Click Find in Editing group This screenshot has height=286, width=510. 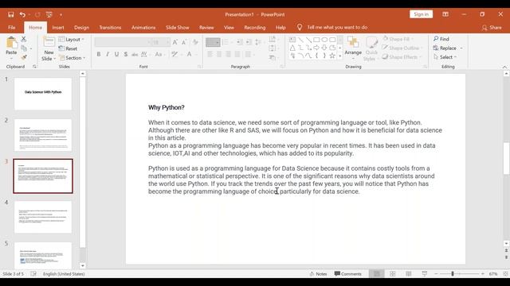[441, 39]
